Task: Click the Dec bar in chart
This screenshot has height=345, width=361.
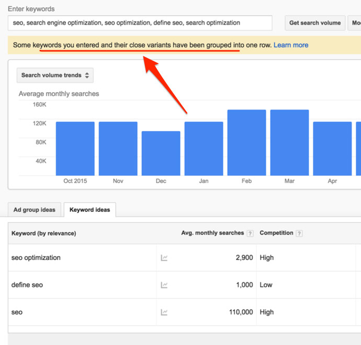Action: (161, 153)
